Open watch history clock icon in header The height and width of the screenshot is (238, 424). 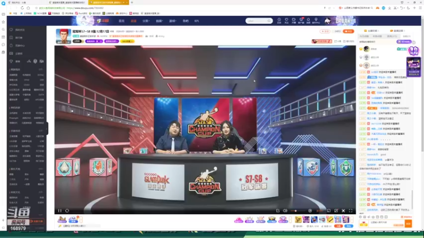[x=279, y=21]
